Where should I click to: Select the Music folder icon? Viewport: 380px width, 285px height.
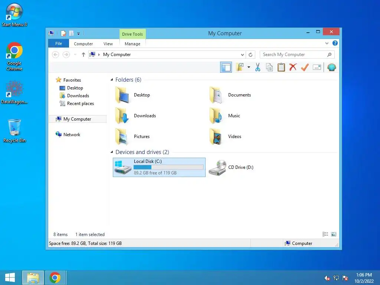click(x=216, y=116)
